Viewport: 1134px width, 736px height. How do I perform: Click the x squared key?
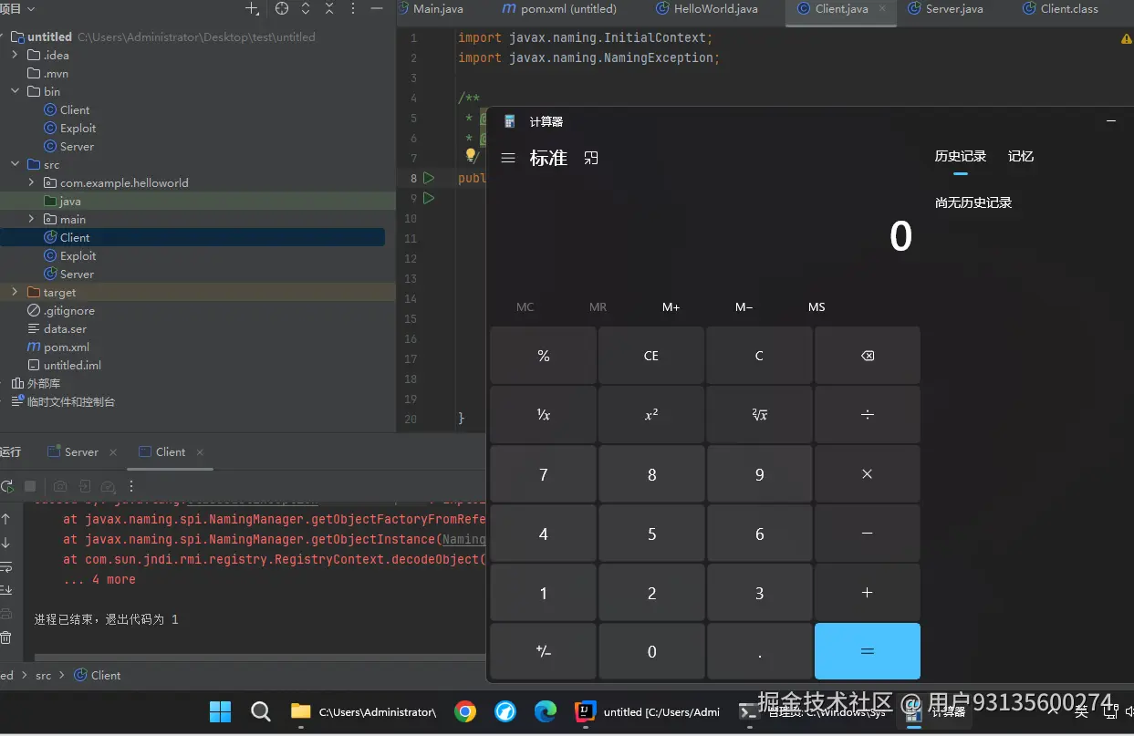[x=651, y=415]
